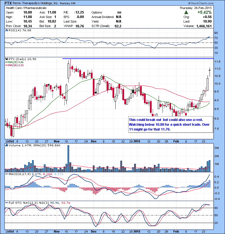Viewport: 225px width, 234px height.
Task: Click the volume bars icon beside Volume label
Action: point(6,145)
